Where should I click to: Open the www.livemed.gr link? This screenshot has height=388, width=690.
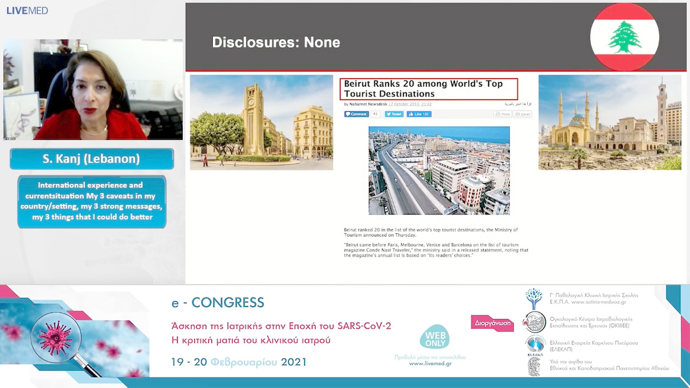(x=430, y=364)
